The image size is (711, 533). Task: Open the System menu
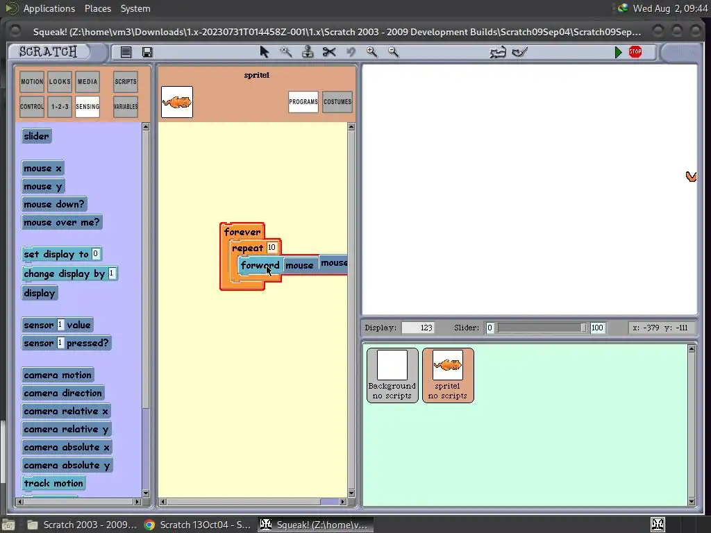[135, 8]
